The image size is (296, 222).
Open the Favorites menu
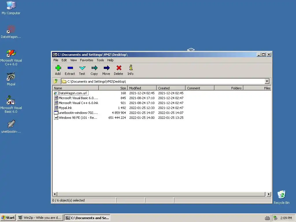(x=87, y=60)
